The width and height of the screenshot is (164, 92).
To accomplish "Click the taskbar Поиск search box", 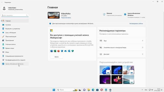I will point(67,90).
